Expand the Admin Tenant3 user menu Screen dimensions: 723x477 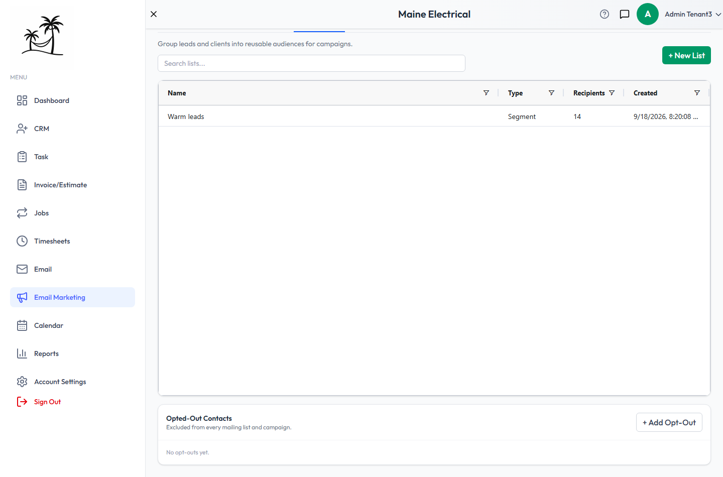pyautogui.click(x=693, y=14)
